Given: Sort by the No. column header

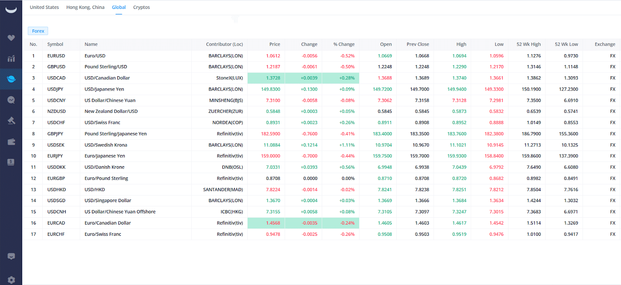Looking at the screenshot, I should (x=33, y=45).
